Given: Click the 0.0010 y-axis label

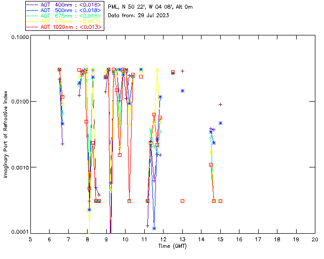Looking at the screenshot, I should click(x=20, y=167).
